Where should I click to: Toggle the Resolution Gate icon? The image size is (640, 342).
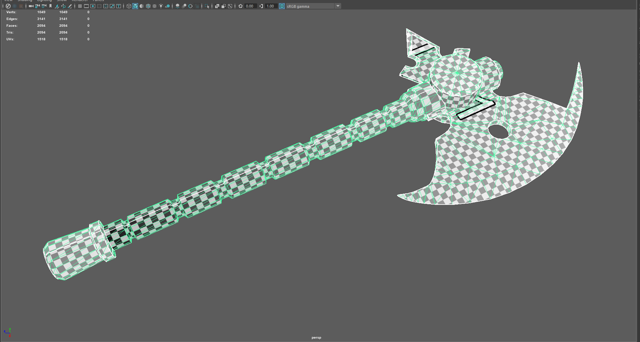tap(93, 6)
